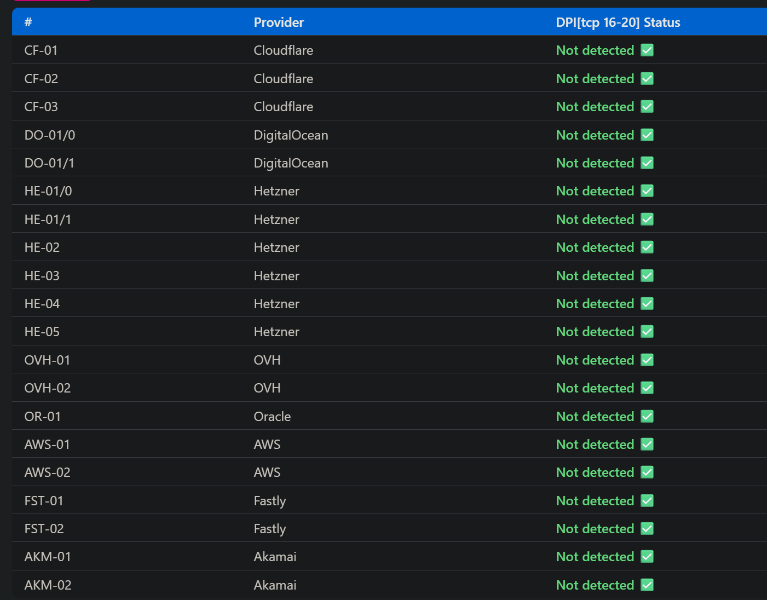
Task: Click the 'DPI[tcp 16-20] Status' column header
Action: (x=618, y=22)
